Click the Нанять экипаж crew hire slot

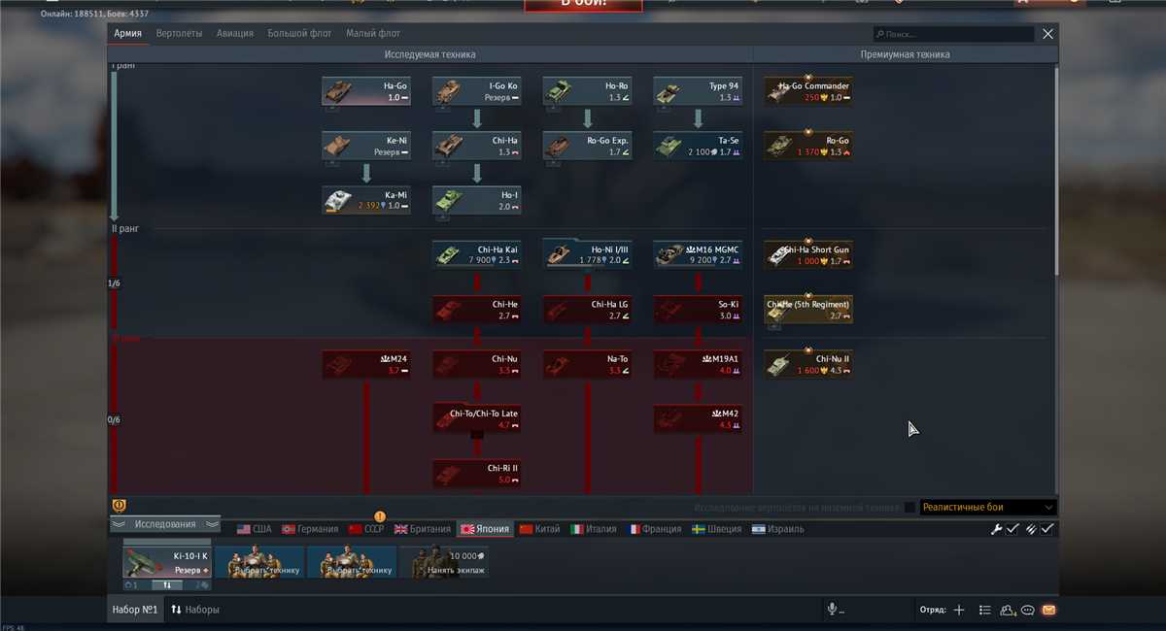click(444, 562)
